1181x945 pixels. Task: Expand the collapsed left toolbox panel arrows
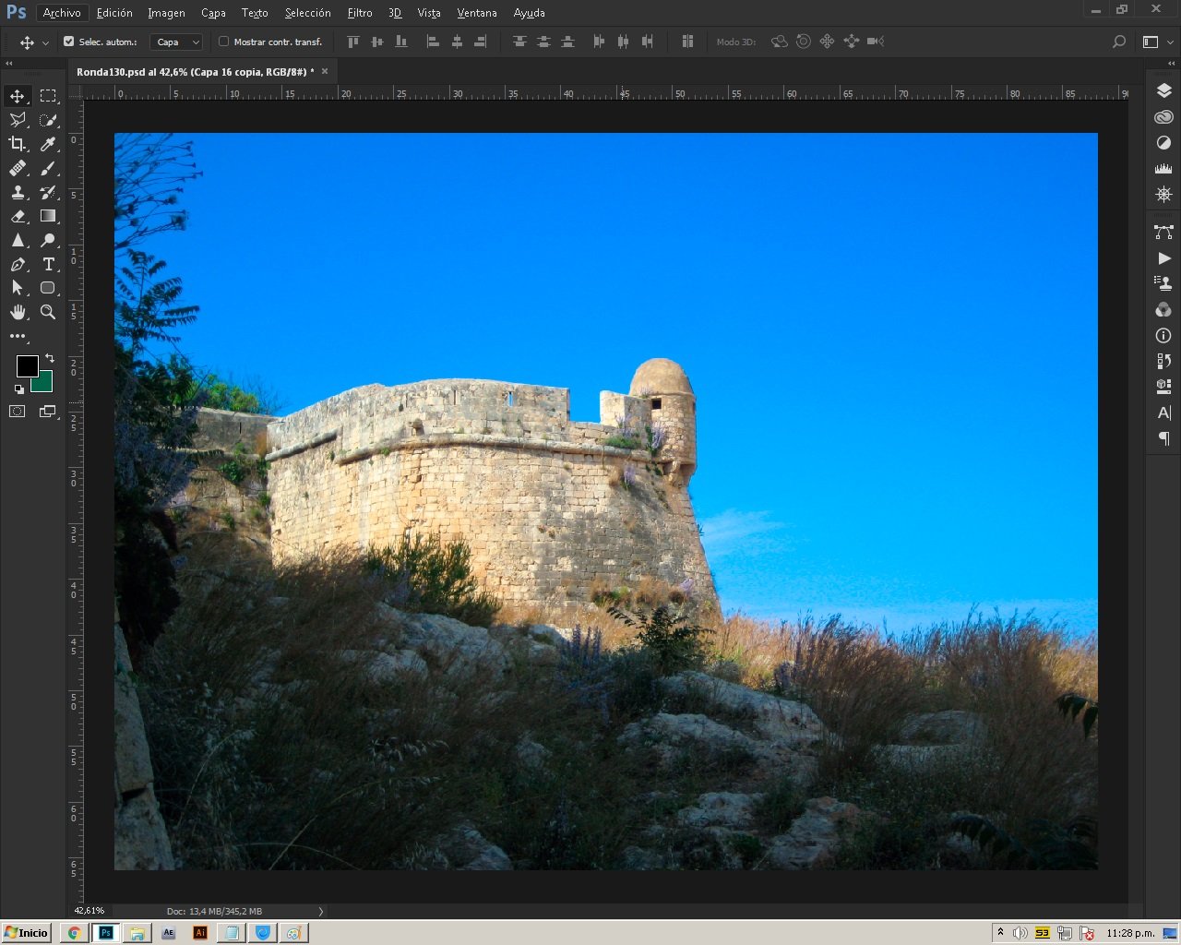click(x=9, y=64)
